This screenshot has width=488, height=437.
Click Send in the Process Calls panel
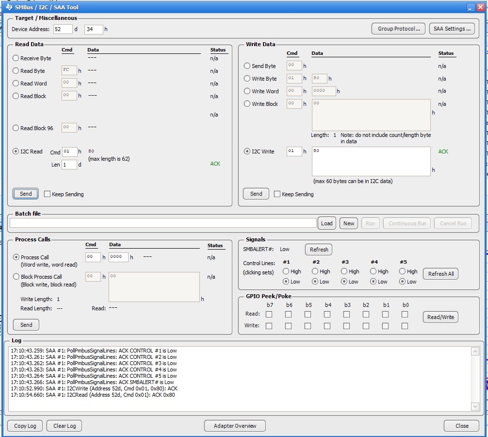(x=26, y=325)
